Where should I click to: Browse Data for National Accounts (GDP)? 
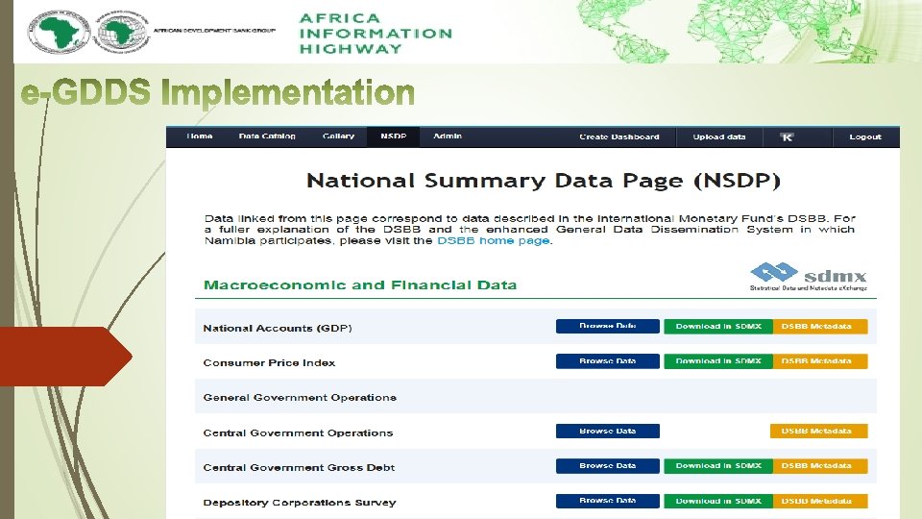pyautogui.click(x=607, y=326)
